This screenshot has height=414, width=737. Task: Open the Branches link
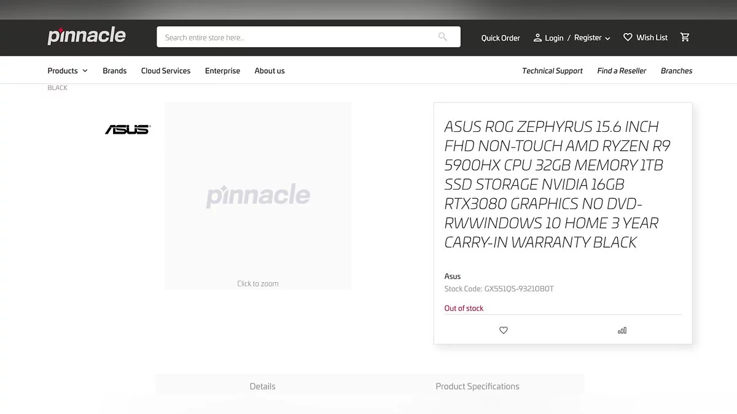(676, 71)
